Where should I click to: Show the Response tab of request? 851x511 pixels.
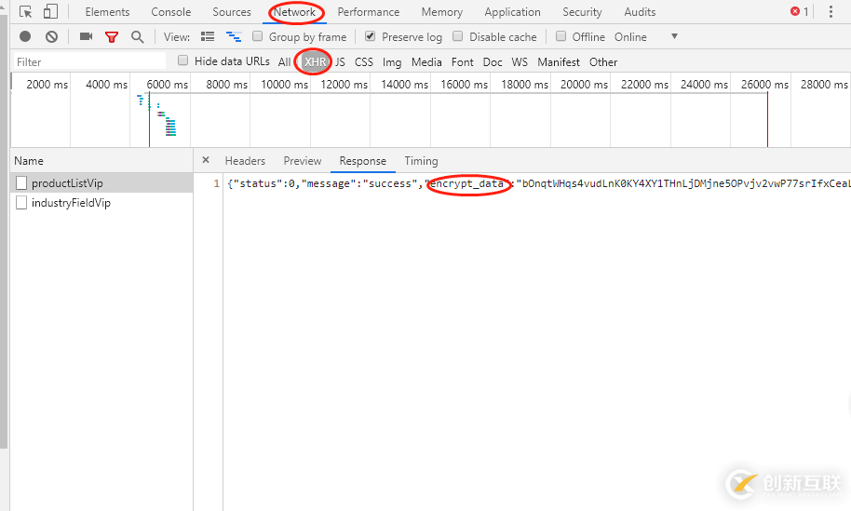click(x=362, y=161)
